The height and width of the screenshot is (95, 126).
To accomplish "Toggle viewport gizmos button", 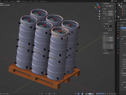I will point(78,94).
